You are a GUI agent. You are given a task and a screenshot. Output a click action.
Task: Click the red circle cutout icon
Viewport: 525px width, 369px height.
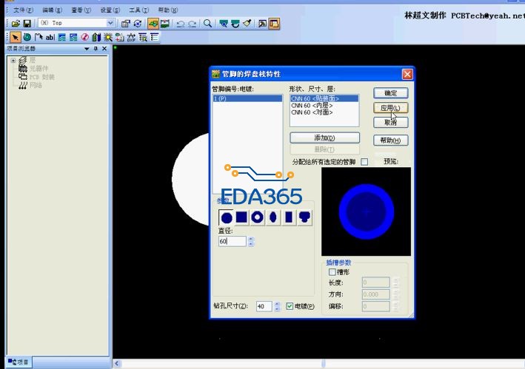tap(85, 37)
